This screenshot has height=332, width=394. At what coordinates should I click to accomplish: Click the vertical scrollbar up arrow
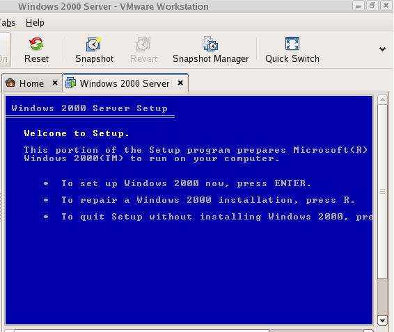tap(382, 100)
